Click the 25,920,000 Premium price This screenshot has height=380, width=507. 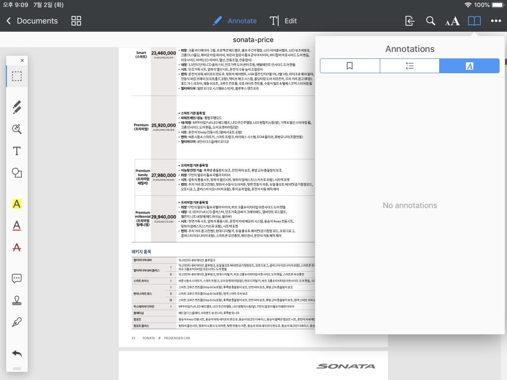(x=163, y=125)
